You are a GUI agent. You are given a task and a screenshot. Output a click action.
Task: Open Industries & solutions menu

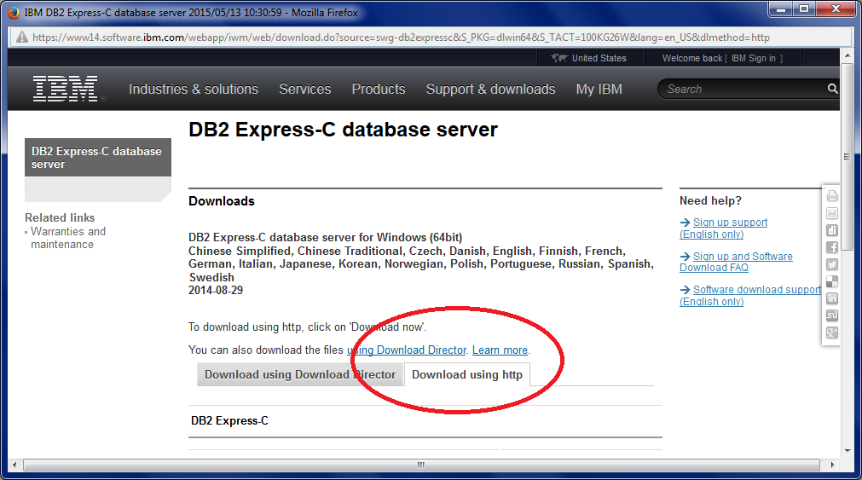(194, 89)
